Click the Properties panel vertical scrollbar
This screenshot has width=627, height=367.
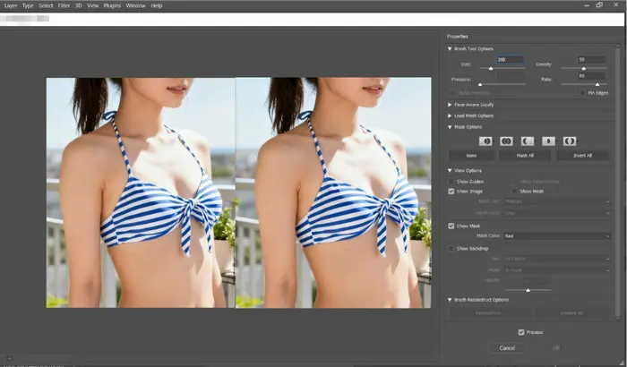(x=618, y=182)
